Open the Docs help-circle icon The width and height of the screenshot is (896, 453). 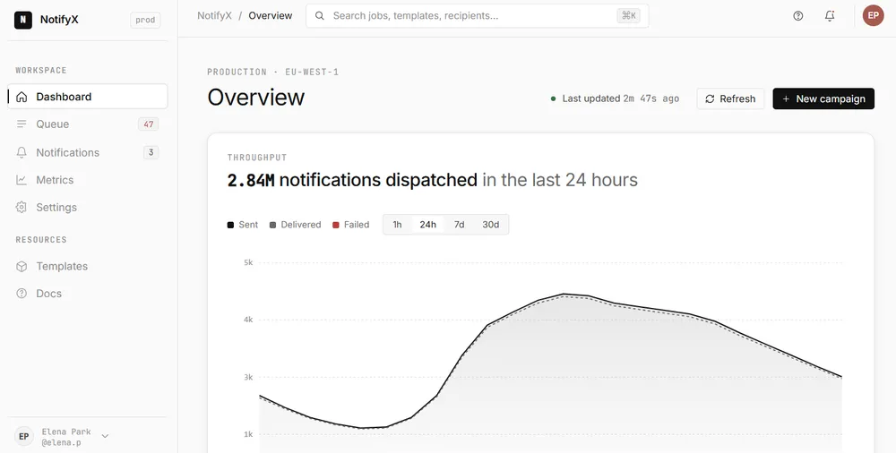click(x=22, y=294)
